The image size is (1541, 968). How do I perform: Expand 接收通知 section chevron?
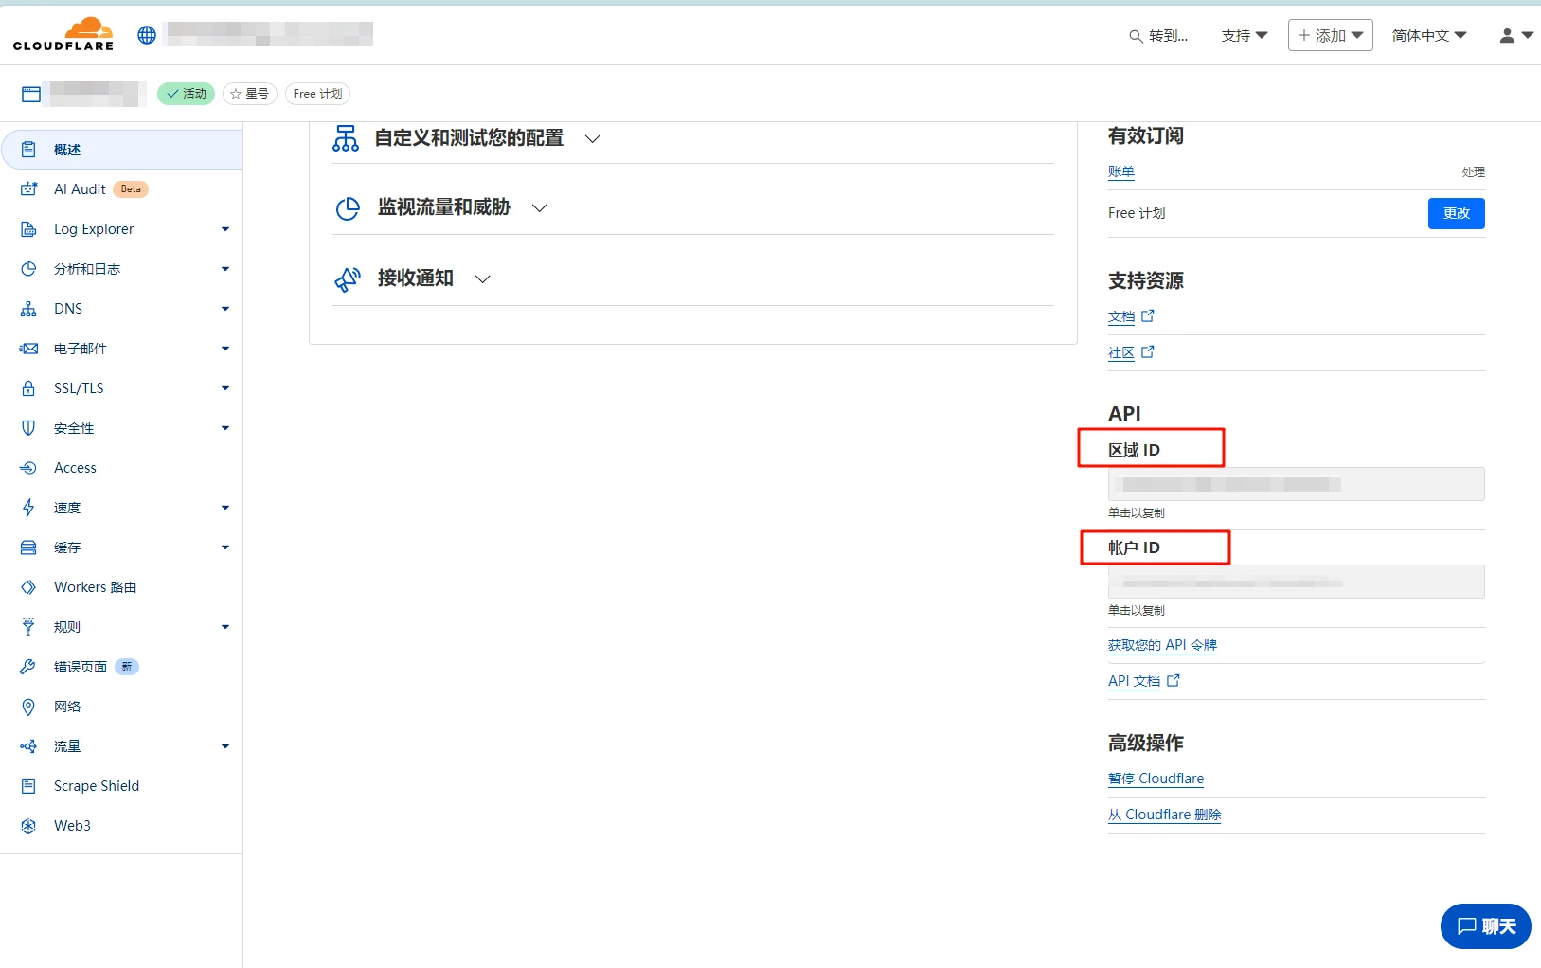pos(483,279)
